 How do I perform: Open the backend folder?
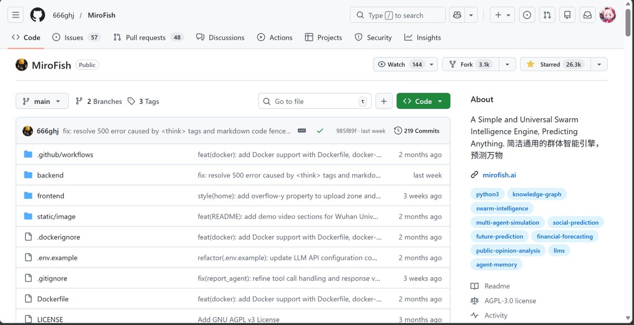click(x=50, y=175)
